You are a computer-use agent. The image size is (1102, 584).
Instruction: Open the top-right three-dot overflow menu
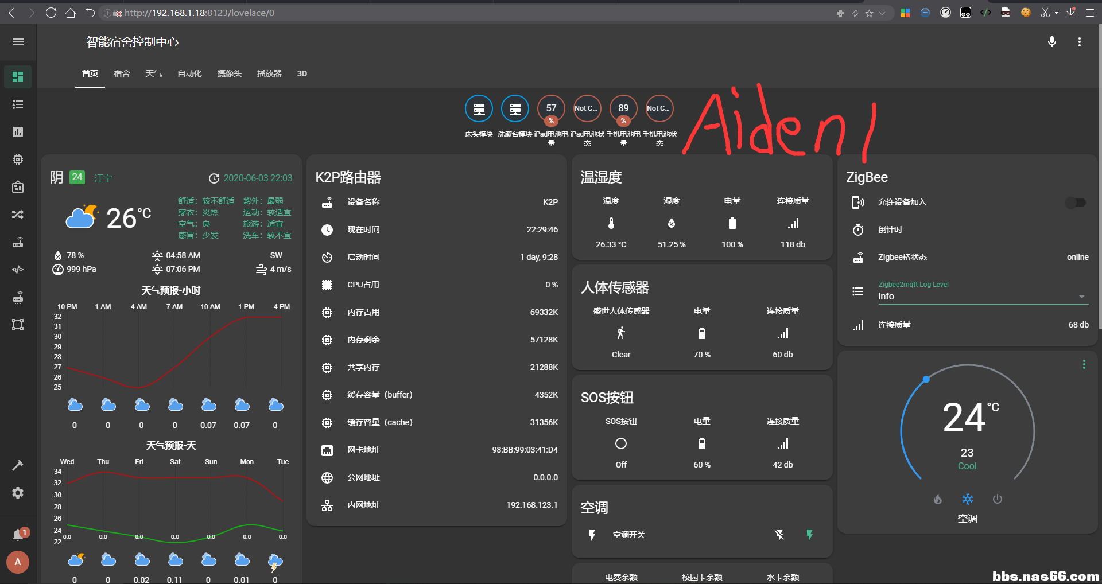pos(1079,42)
